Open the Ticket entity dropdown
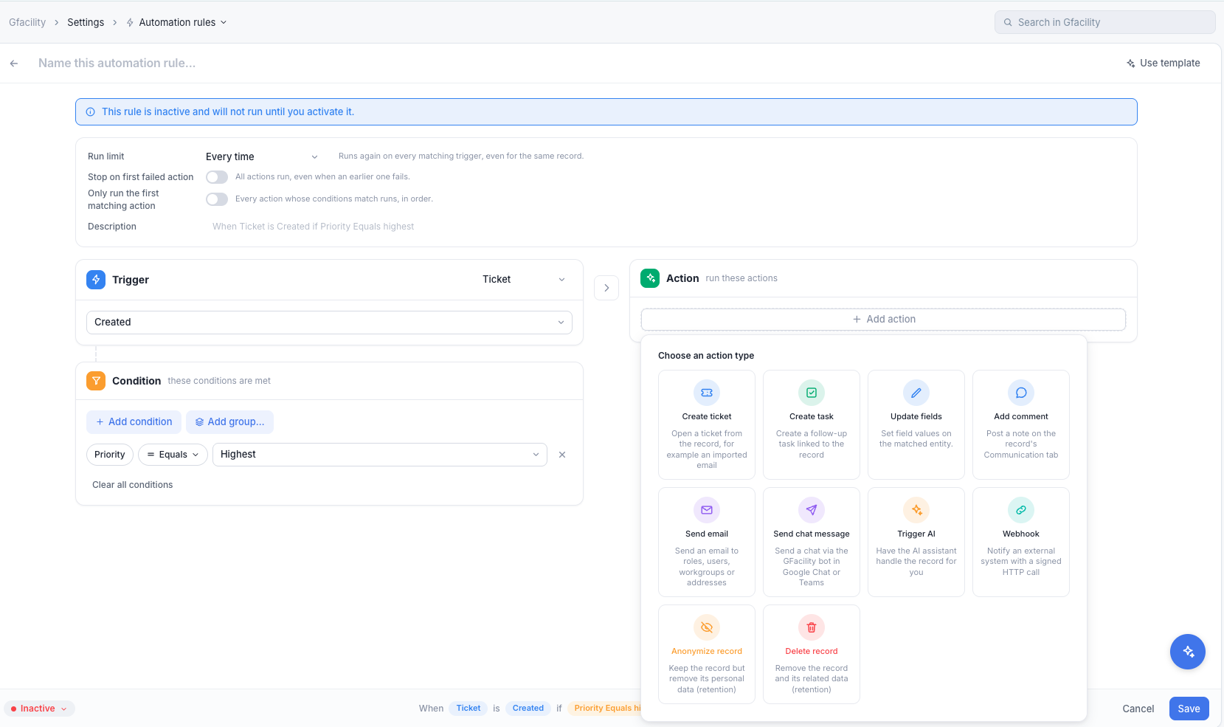 click(524, 280)
